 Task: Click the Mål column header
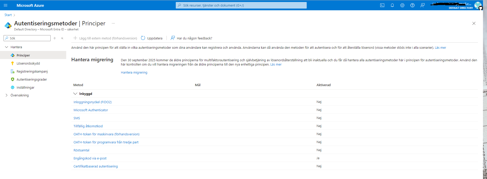(198, 85)
